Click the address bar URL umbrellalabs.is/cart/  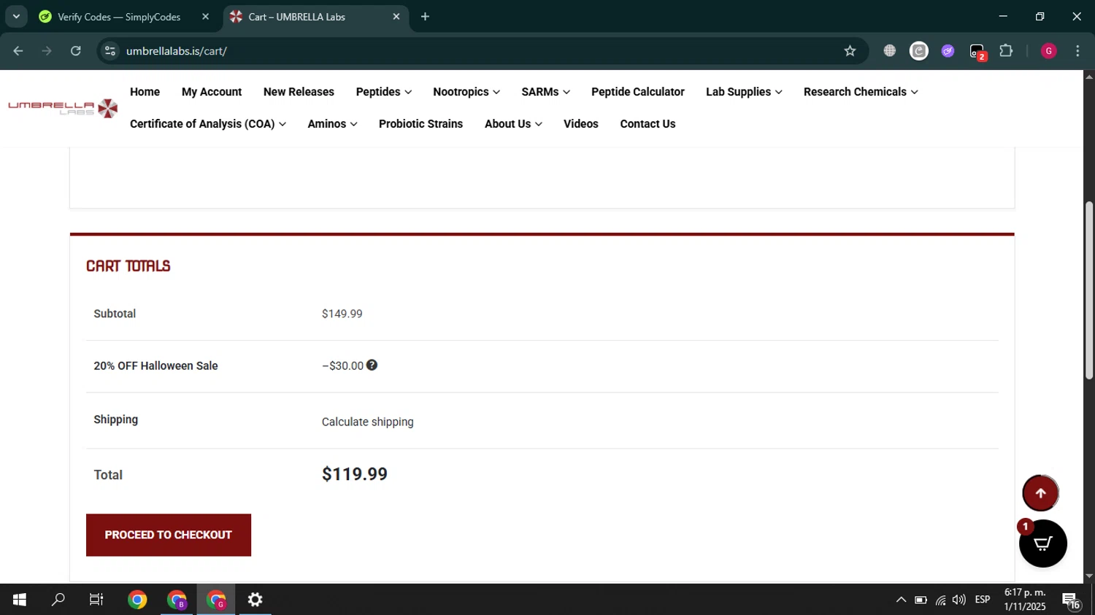pyautogui.click(x=177, y=51)
